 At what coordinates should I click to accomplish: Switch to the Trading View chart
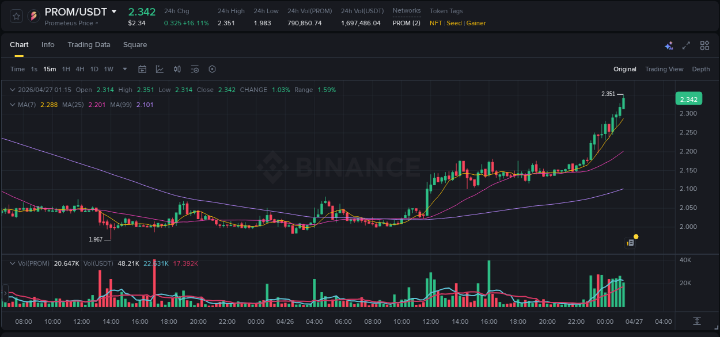[x=664, y=69]
